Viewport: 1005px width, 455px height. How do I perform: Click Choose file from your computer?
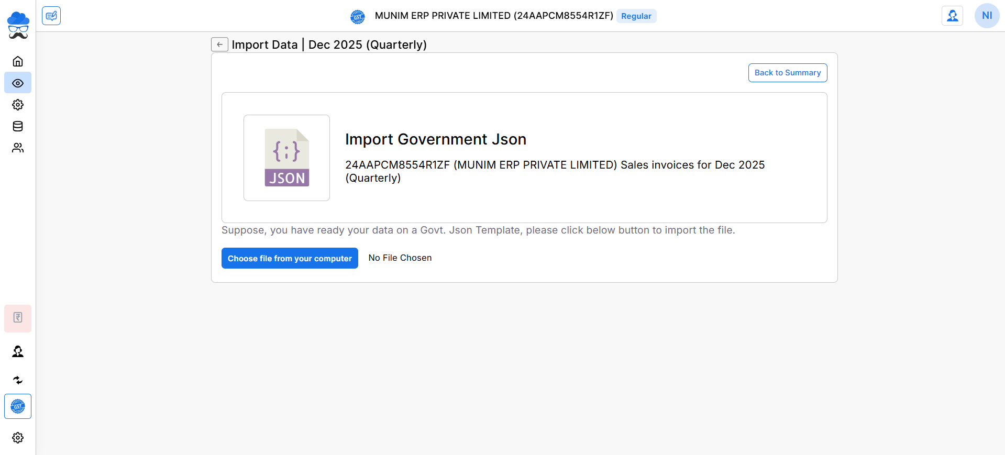tap(290, 258)
